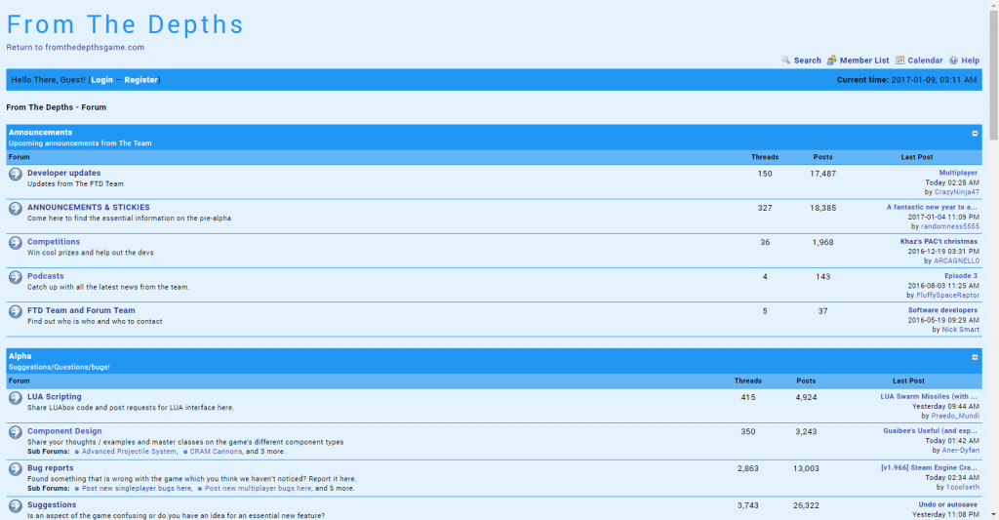Collapse the Alpha category
The width and height of the screenshot is (999, 520).
point(975,357)
